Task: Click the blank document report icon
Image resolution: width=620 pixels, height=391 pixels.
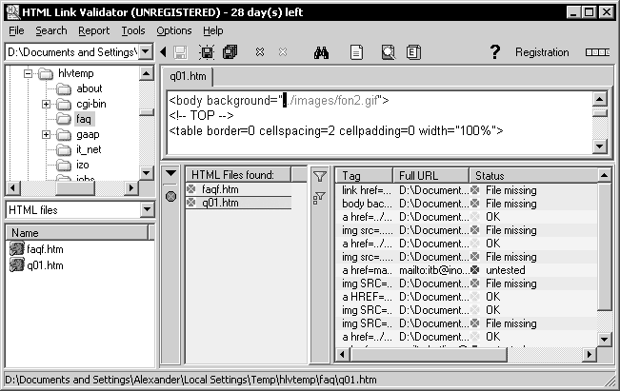Action: pos(356,52)
